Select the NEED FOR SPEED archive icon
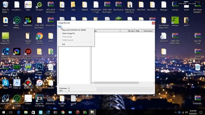The height and width of the screenshot is (115, 205). [x=175, y=38]
